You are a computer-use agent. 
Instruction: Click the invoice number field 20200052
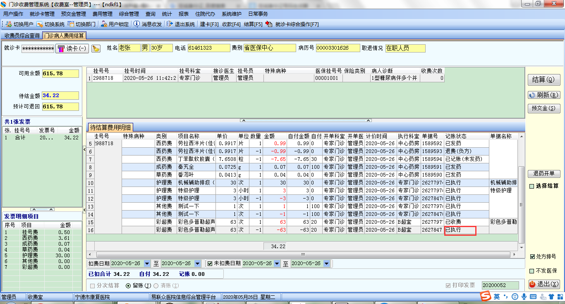coord(500,285)
